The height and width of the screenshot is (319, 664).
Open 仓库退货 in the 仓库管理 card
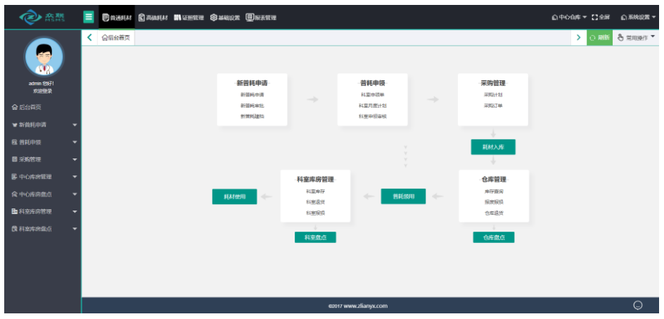pyautogui.click(x=494, y=213)
